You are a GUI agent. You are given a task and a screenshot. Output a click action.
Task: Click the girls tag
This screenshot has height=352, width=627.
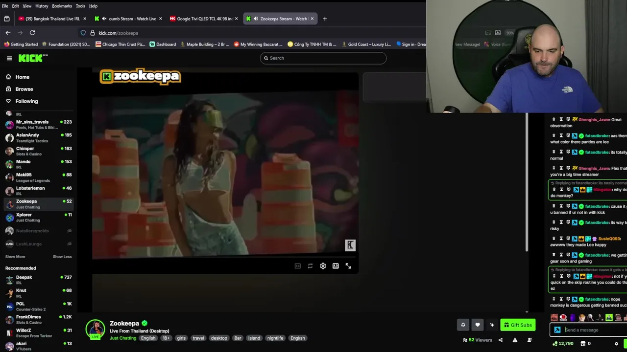181,338
